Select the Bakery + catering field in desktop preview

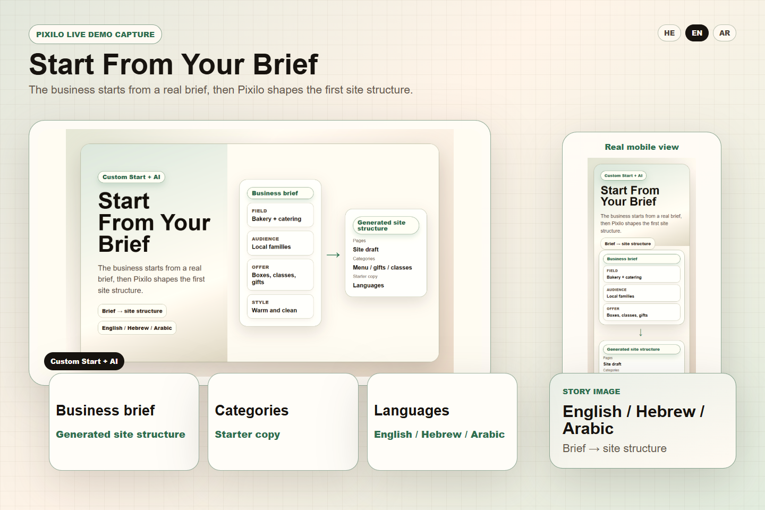pos(280,215)
